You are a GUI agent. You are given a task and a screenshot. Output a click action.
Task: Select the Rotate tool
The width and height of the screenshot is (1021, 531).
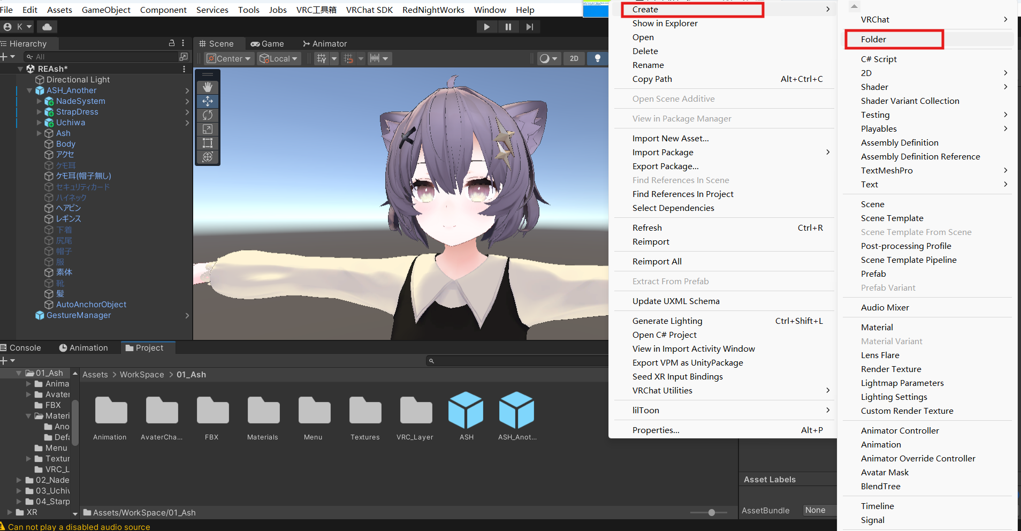[208, 115]
